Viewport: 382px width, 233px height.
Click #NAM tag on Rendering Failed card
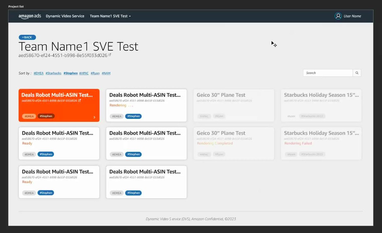pyautogui.click(x=291, y=155)
